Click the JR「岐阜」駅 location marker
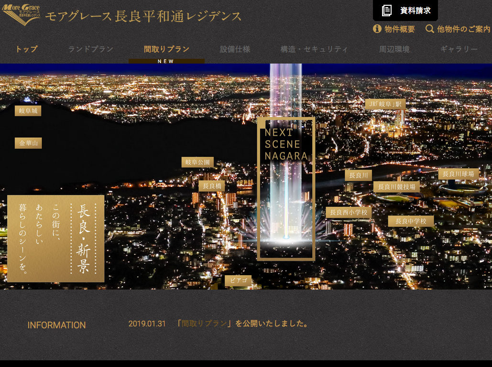492x367 pixels. (385, 104)
